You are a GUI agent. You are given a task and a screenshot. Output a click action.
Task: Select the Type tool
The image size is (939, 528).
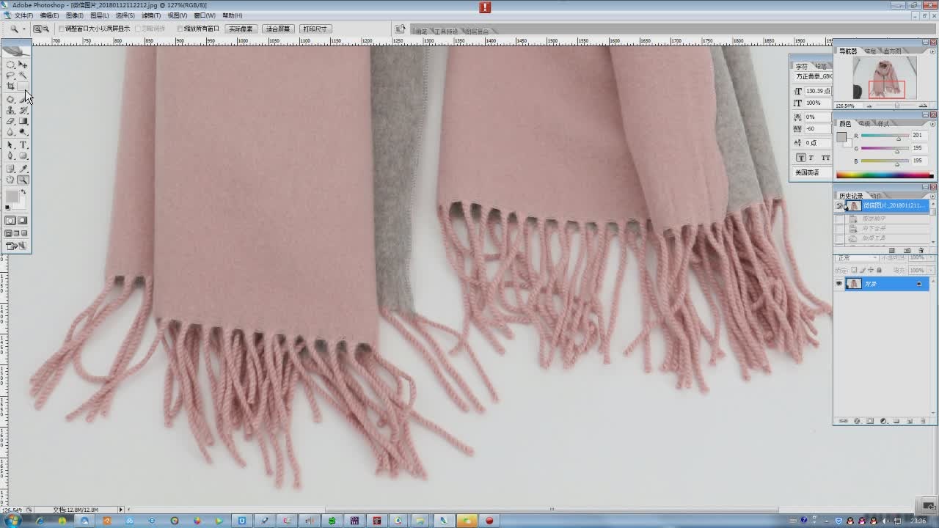23,145
